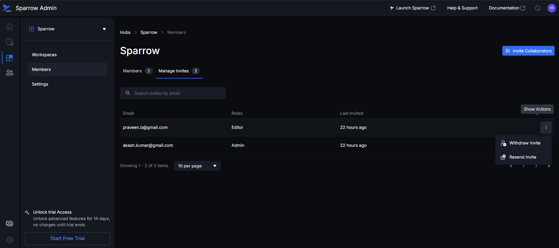The height and width of the screenshot is (248, 559).
Task: Click three-dot actions button for praveen.b@gmail.com
Action: pos(546,127)
